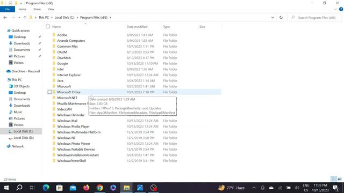This screenshot has width=344, height=193.
Task: Select the Windows Photo Viewer folder
Action: 74,144
